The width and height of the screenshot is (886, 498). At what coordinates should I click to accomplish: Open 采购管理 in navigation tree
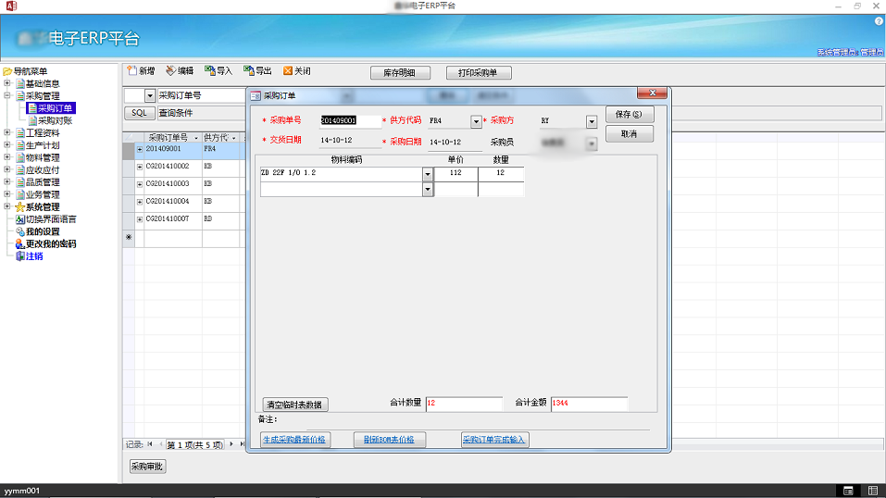pyautogui.click(x=43, y=96)
